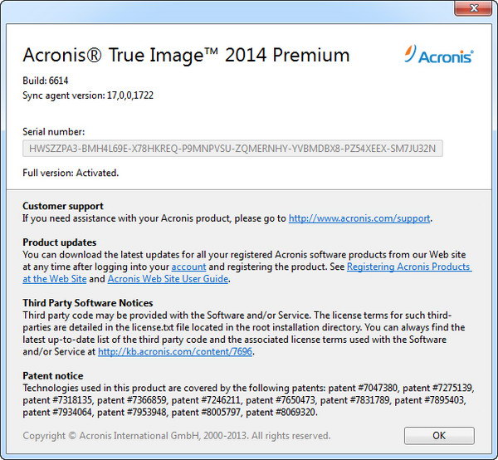Click the Product updates heading
Viewport: 498px width, 460px height.
(59, 242)
